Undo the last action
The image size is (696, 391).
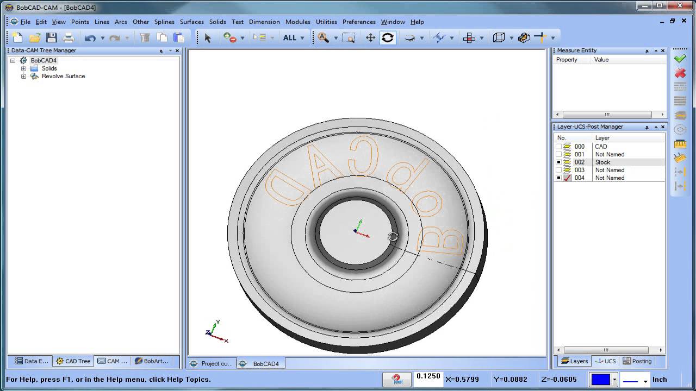90,37
